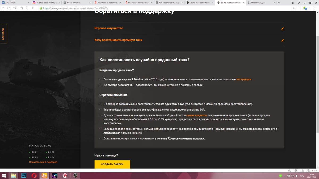Close the Центр поддержки tab
This screenshot has height=179, width=319.
[x=244, y=3]
